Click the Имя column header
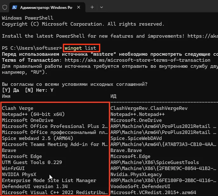Screen dimensions: 218x196 [x=6, y=96]
